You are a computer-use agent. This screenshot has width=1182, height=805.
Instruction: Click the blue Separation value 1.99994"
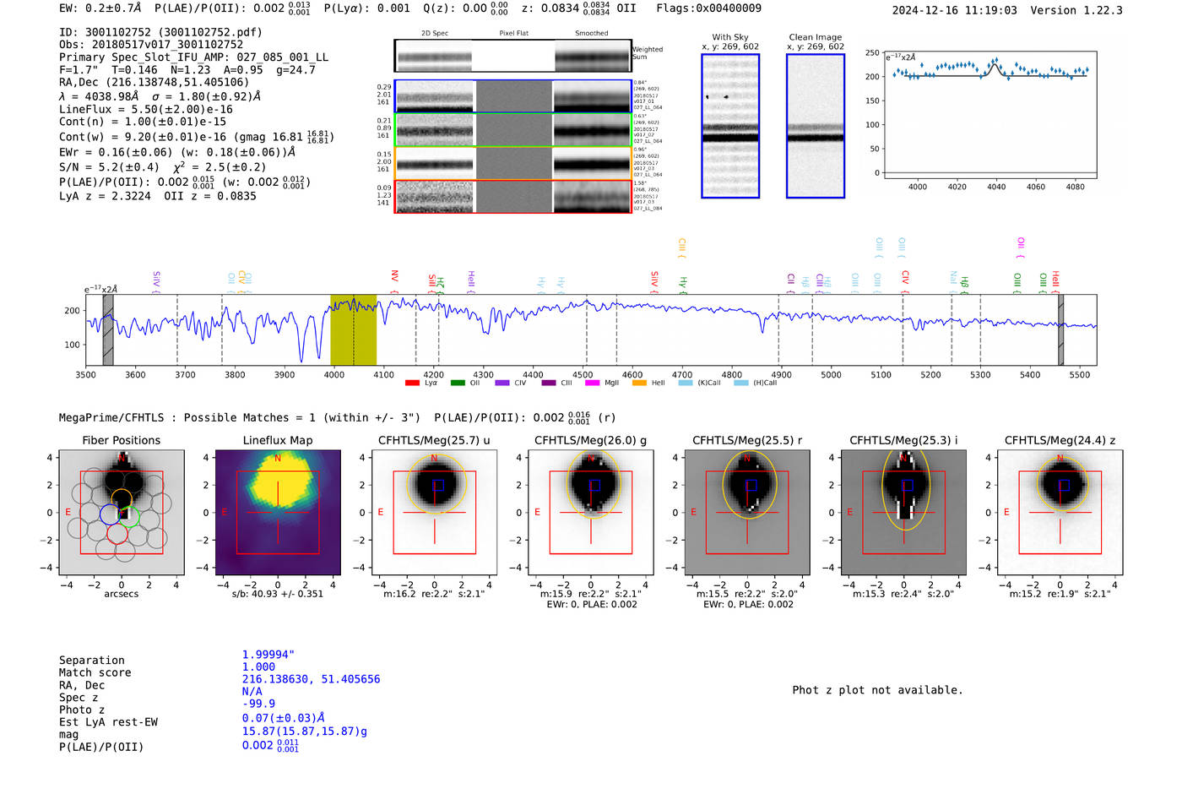tap(268, 655)
